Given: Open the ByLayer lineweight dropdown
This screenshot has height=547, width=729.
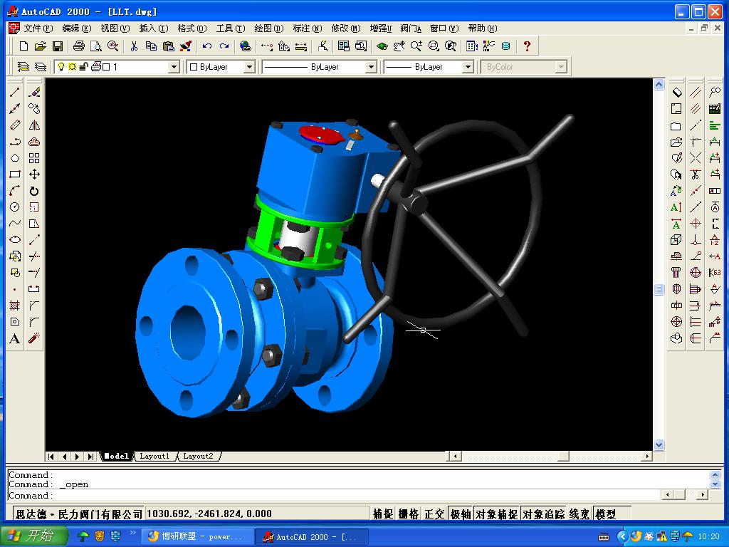Looking at the screenshot, I should click(468, 67).
